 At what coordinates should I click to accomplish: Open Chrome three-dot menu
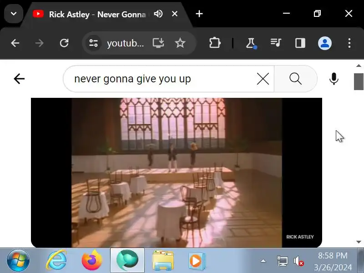point(349,43)
